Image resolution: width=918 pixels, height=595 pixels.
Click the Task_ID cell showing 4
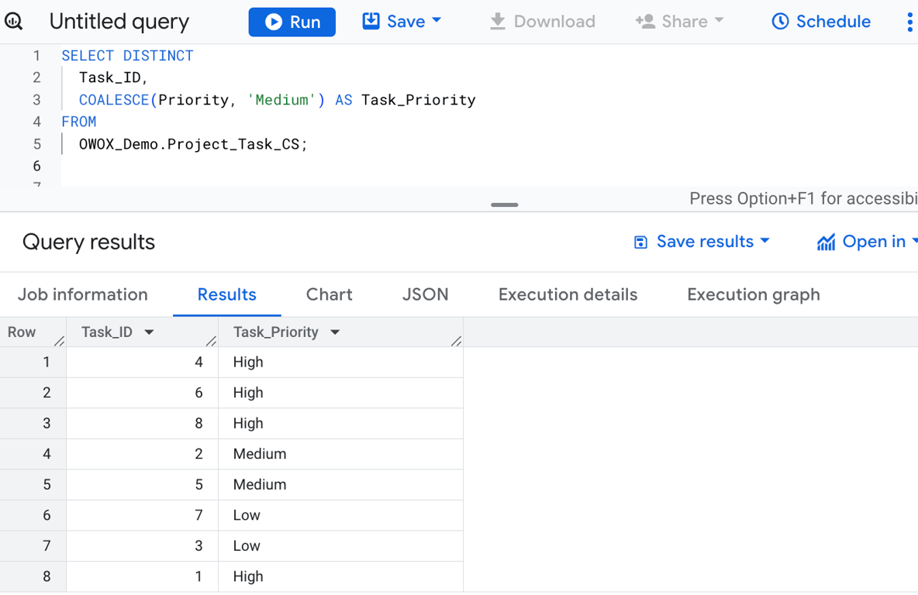point(142,362)
